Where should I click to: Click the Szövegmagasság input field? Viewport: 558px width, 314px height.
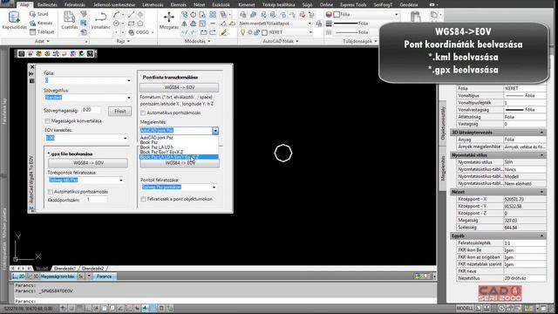(x=91, y=110)
